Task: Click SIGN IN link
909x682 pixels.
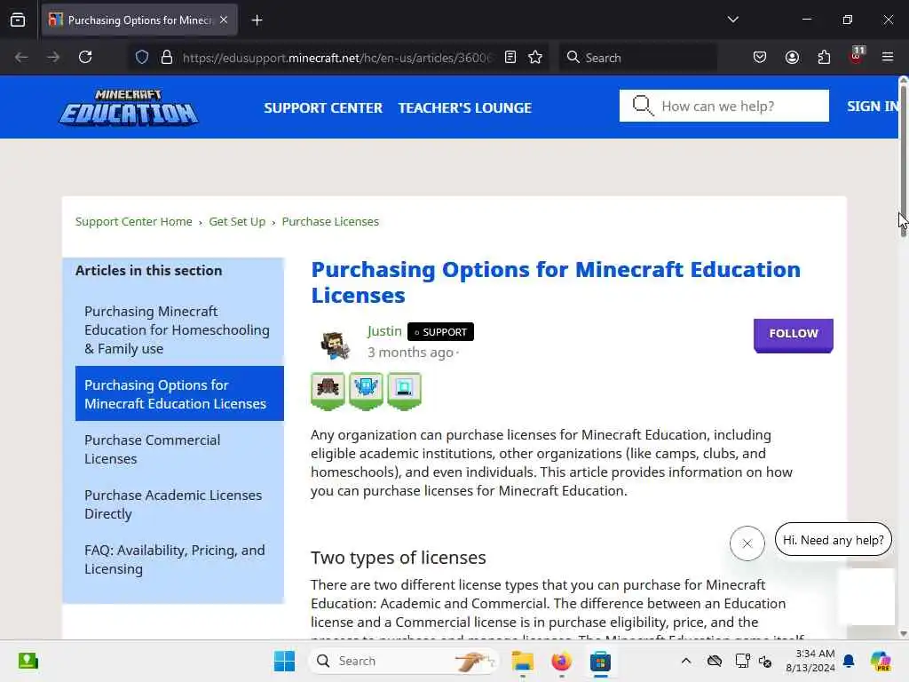Action: 873,107
